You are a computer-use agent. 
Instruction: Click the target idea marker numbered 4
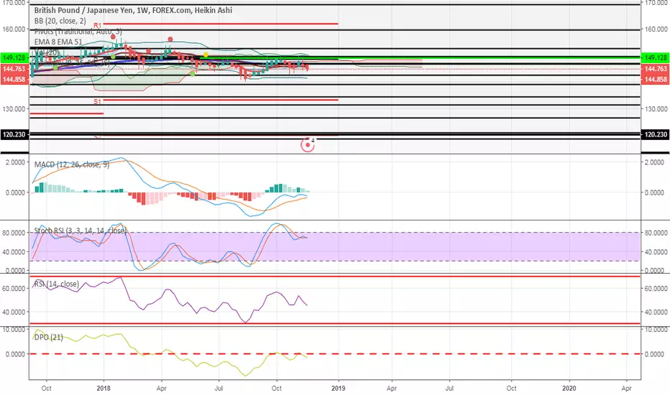click(308, 145)
